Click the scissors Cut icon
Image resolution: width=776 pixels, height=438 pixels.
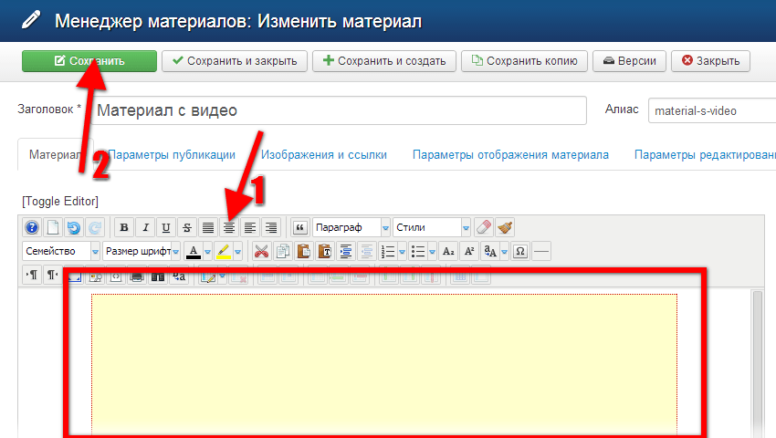coord(261,251)
